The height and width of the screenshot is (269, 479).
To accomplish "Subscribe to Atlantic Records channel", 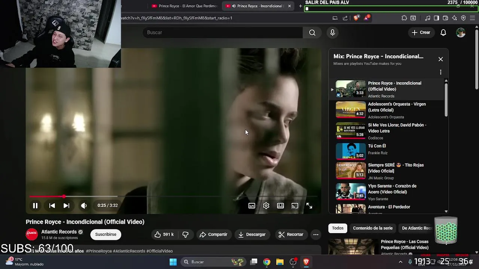I will (106, 234).
